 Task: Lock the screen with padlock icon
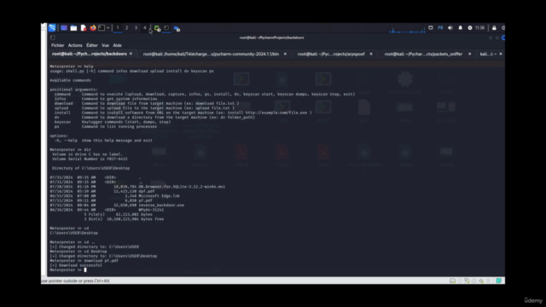[494, 28]
